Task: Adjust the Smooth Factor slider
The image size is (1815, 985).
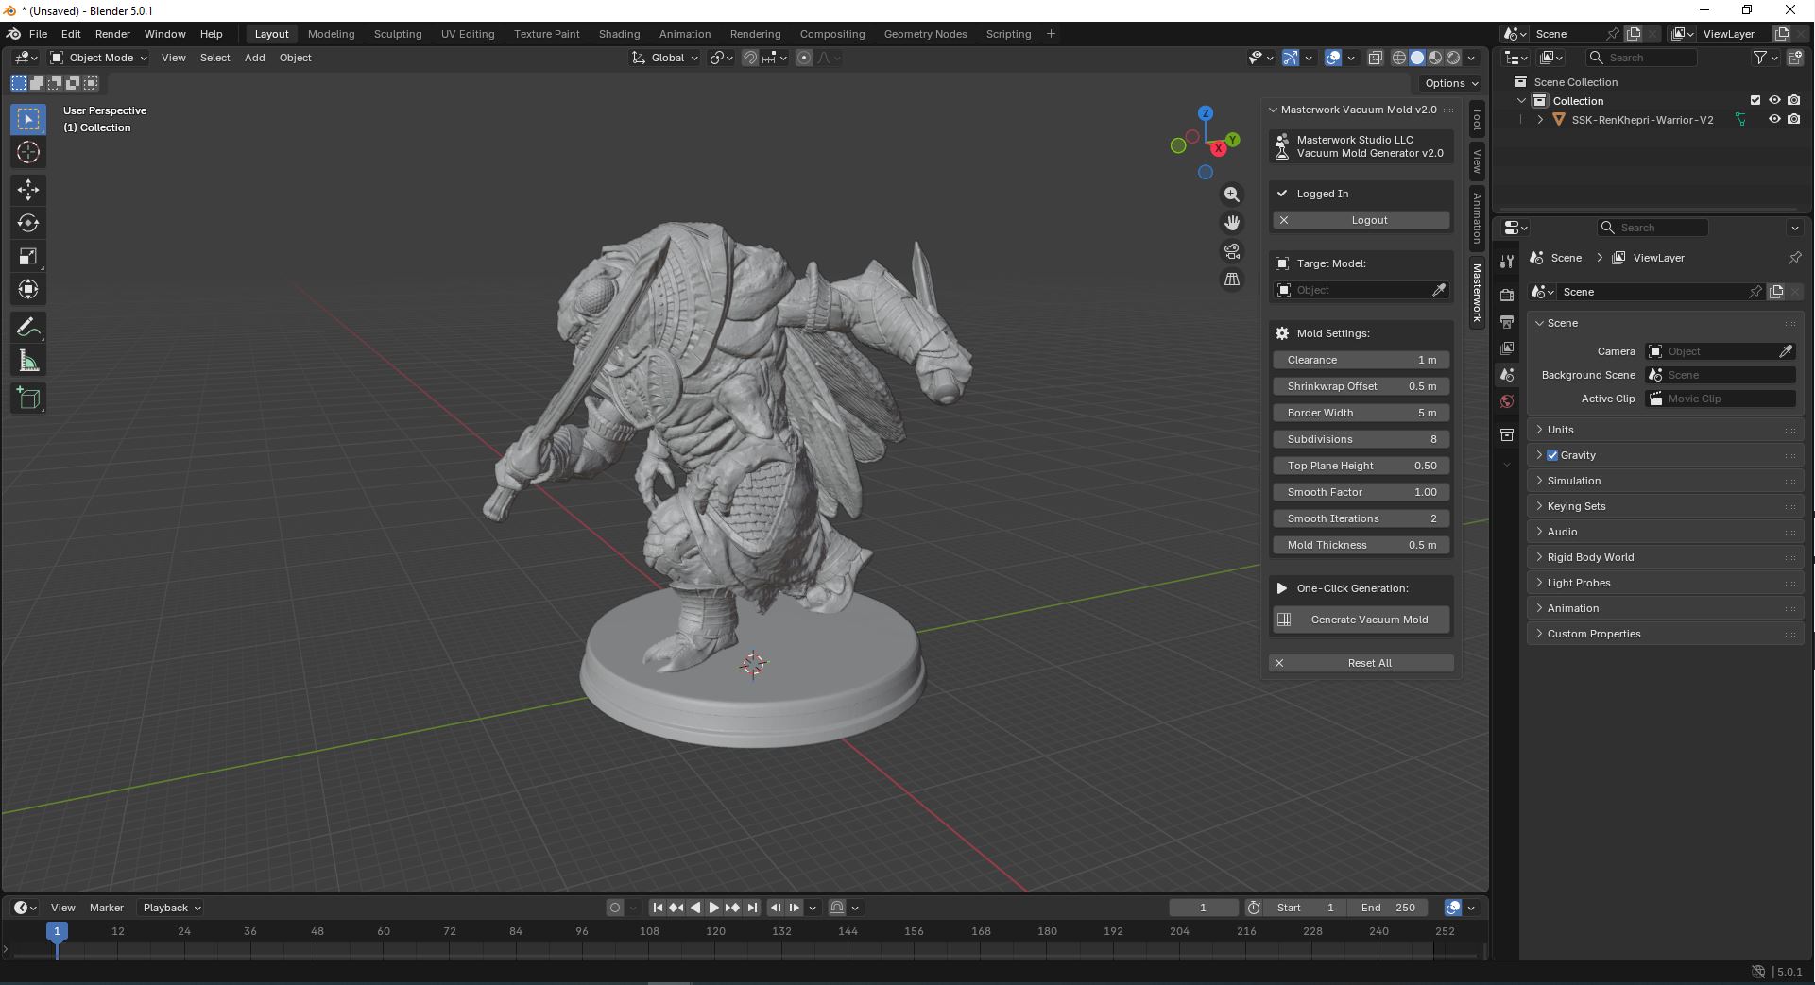Action: (1361, 492)
